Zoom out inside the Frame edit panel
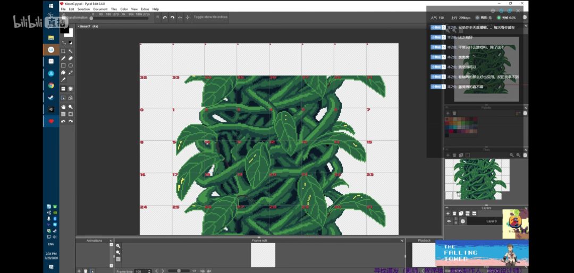 click(x=118, y=252)
